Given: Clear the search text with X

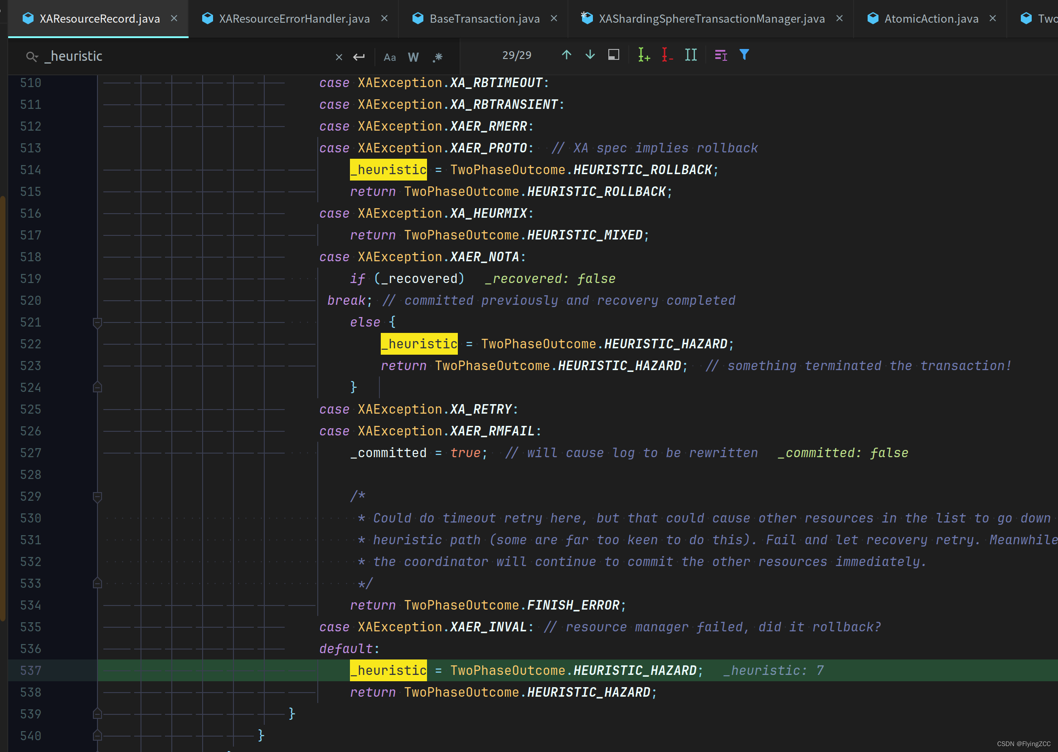Looking at the screenshot, I should tap(339, 57).
